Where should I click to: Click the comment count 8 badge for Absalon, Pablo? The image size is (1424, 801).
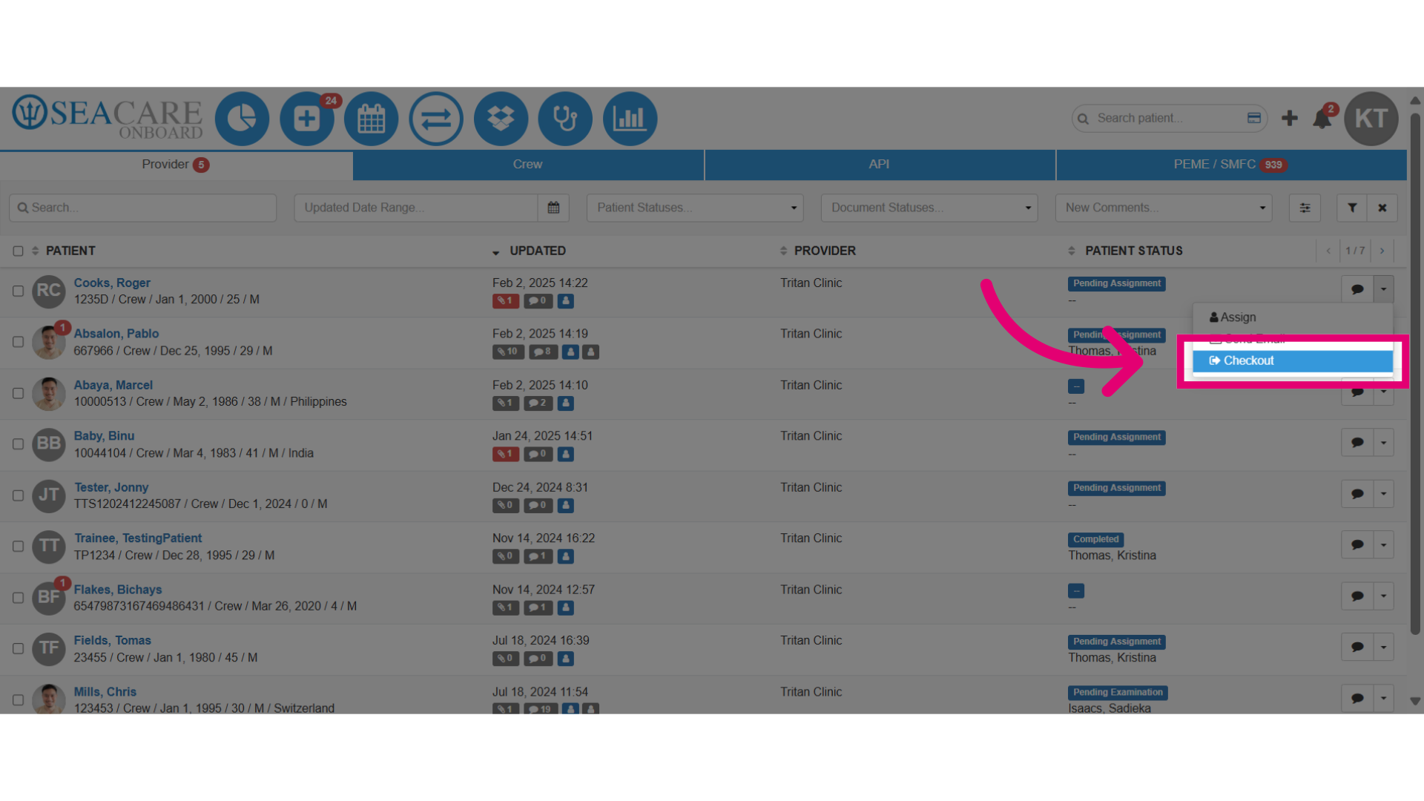coord(543,352)
